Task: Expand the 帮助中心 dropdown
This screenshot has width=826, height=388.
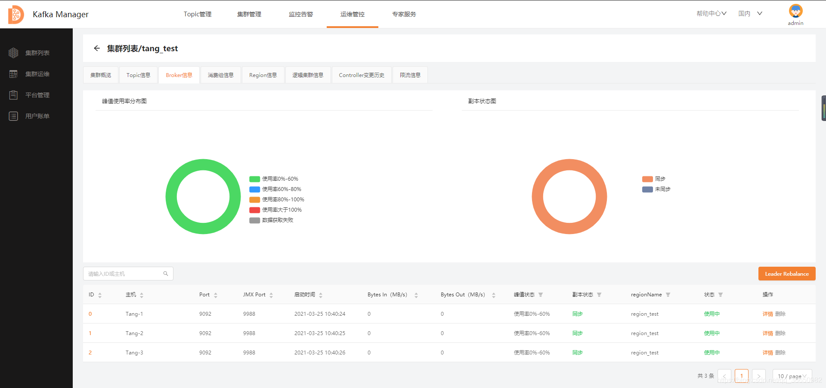Action: [x=712, y=14]
